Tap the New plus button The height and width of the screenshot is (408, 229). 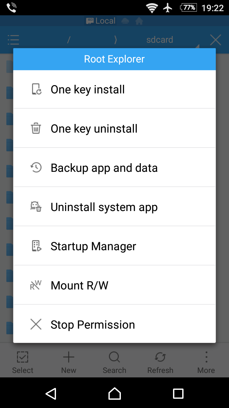pyautogui.click(x=69, y=362)
